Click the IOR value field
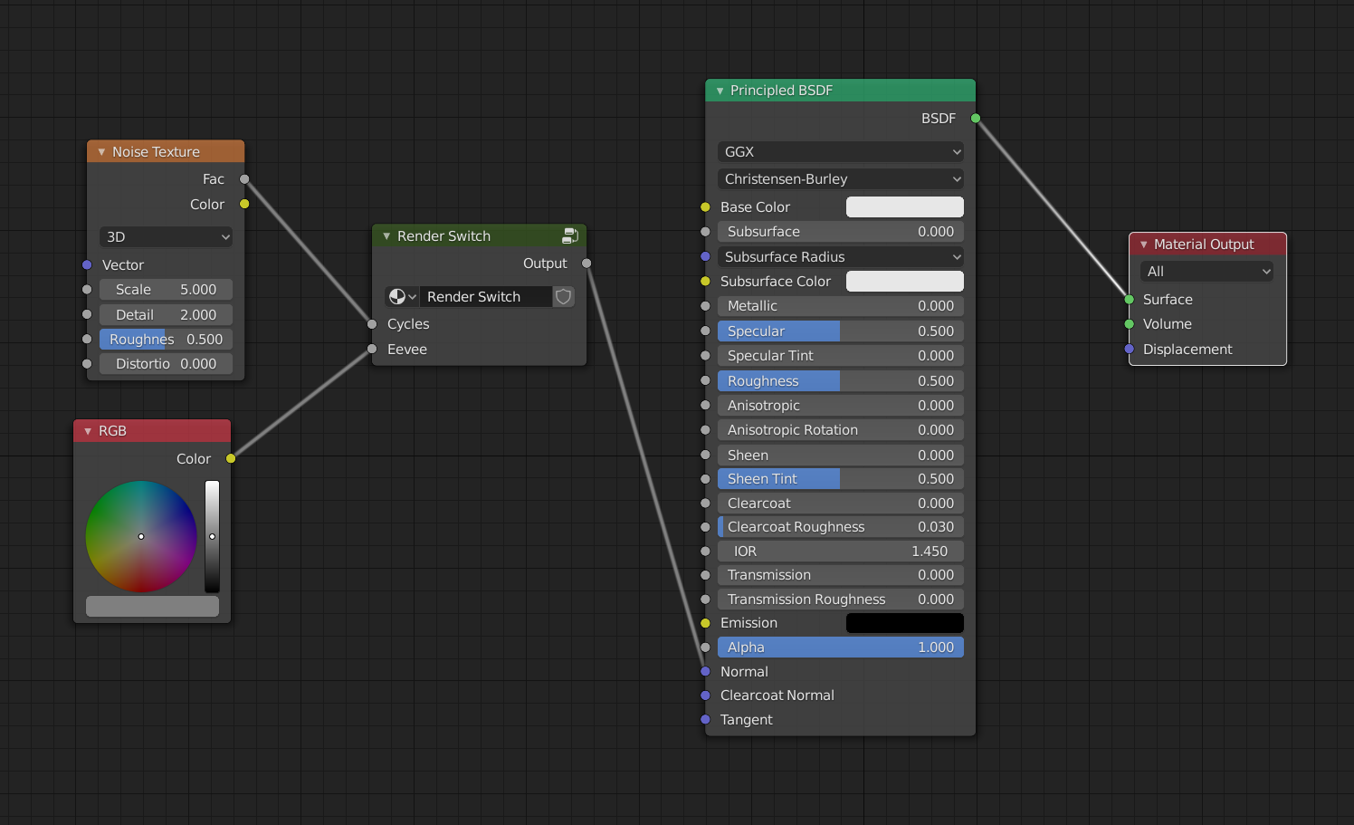Screen dimensions: 1354x825 tap(841, 552)
